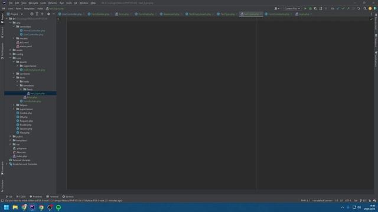Collapse the app folder in tree
The image size is (378, 212).
11,22
